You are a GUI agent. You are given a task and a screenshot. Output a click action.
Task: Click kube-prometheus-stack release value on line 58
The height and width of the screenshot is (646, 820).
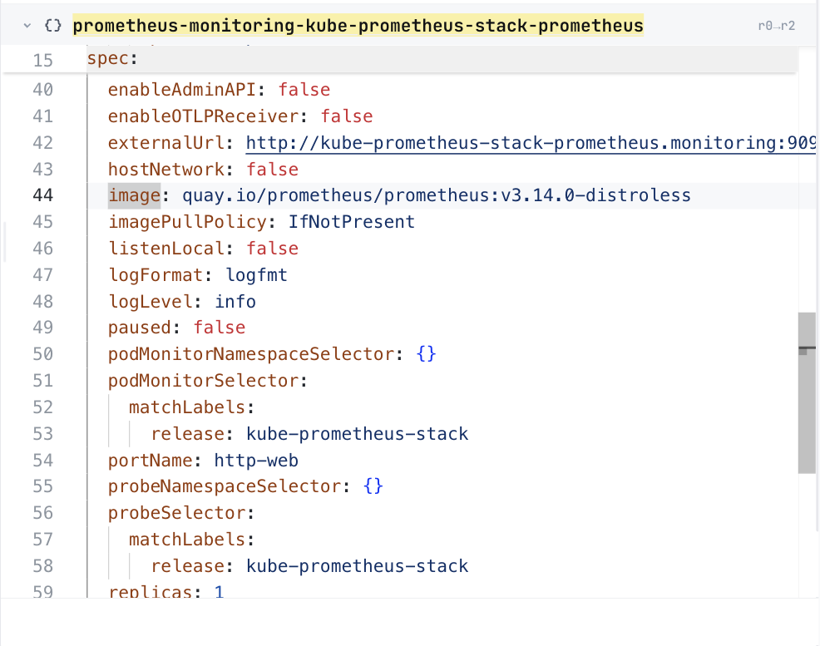point(357,566)
